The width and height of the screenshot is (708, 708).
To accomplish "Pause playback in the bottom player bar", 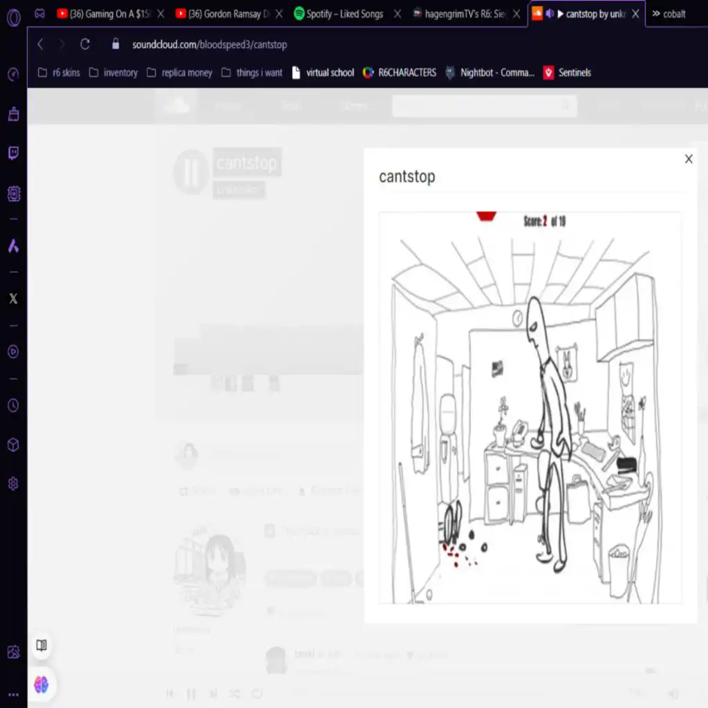I will point(191,693).
